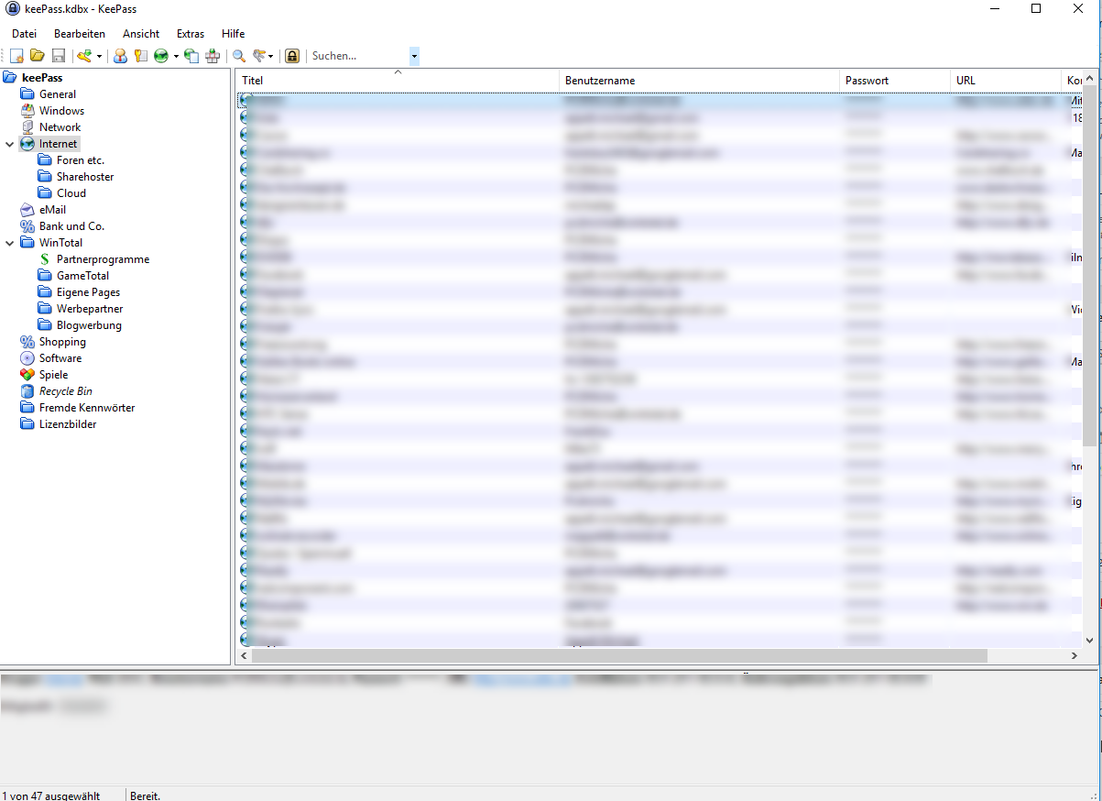This screenshot has height=801, width=1102.
Task: Sort entries by URL column header
Action: [x=1006, y=81]
